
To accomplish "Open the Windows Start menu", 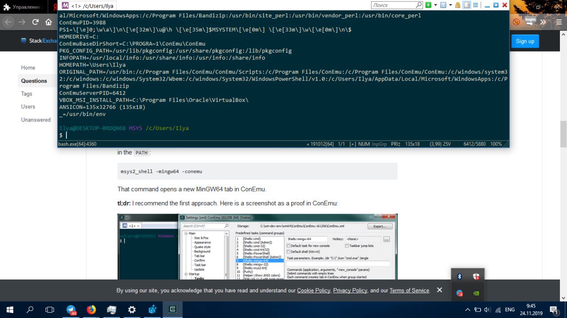I will 10,310.
